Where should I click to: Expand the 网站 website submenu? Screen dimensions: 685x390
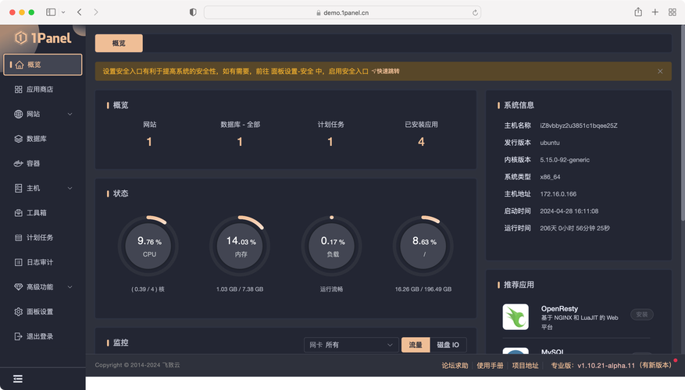click(x=70, y=115)
